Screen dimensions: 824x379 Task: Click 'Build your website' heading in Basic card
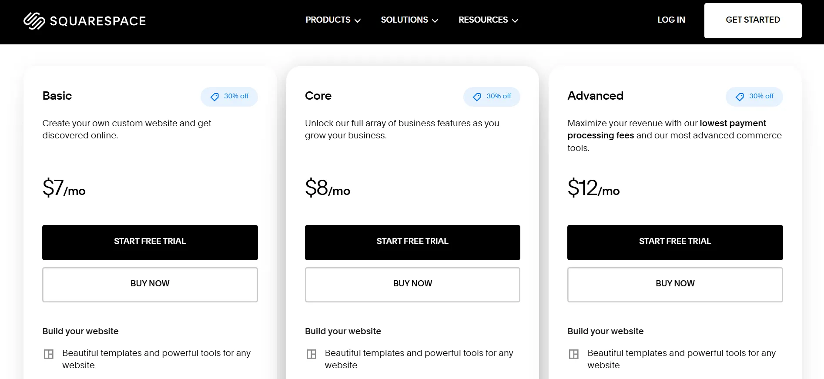[x=80, y=331]
